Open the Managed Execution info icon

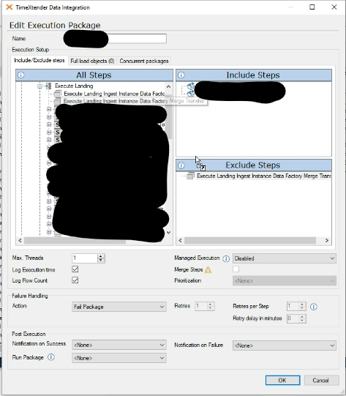(x=226, y=258)
